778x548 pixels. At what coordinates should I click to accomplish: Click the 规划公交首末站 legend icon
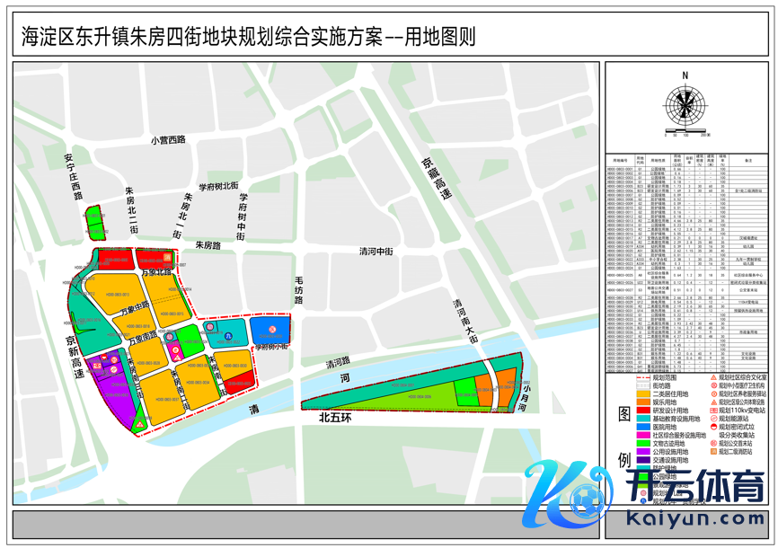click(x=712, y=442)
